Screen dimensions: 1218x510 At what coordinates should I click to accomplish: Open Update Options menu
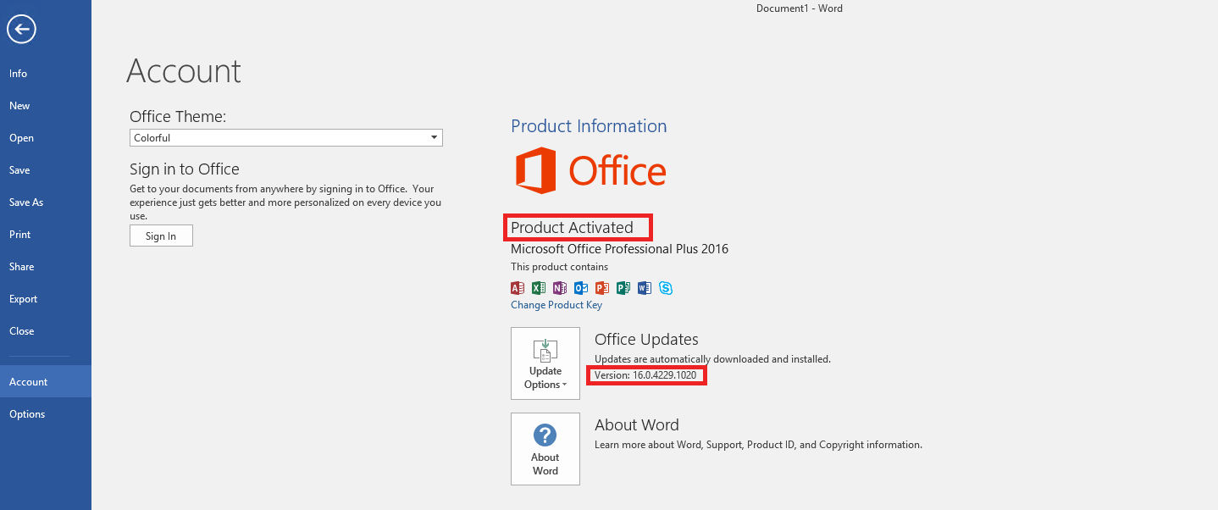click(545, 363)
